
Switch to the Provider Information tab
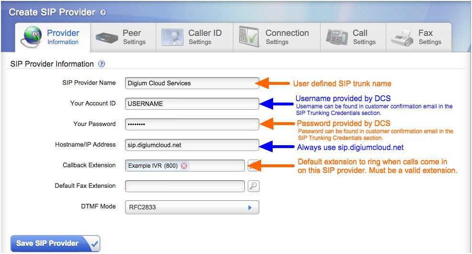click(x=52, y=37)
